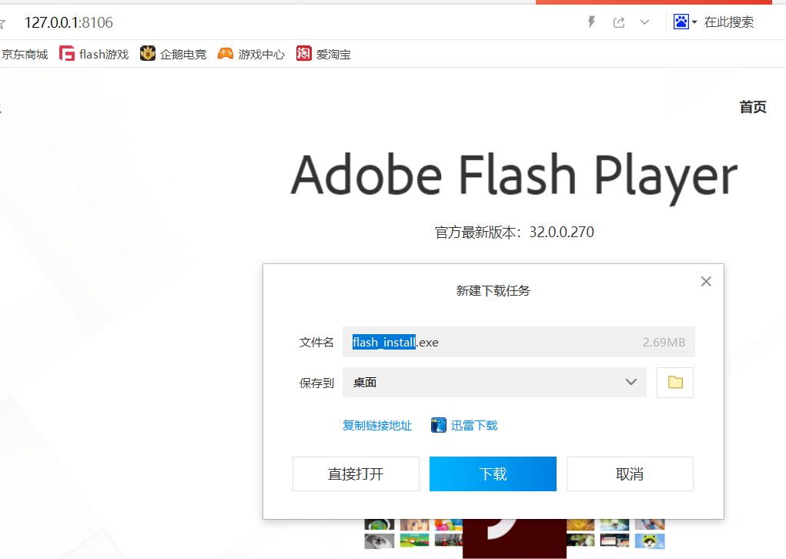Open the 京东商城 bookmark
Screen dimensions: 786x559
point(25,54)
